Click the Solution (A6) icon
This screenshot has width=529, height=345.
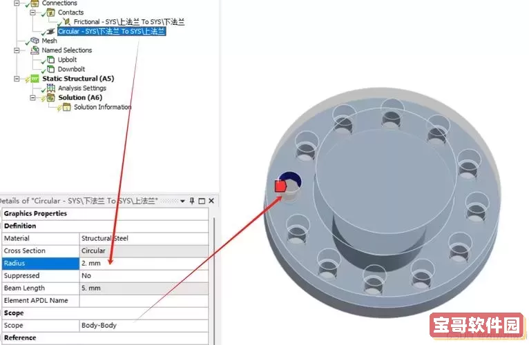tap(51, 97)
